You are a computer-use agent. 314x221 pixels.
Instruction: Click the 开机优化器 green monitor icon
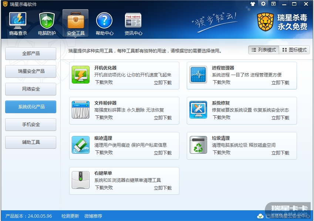[x=81, y=75]
